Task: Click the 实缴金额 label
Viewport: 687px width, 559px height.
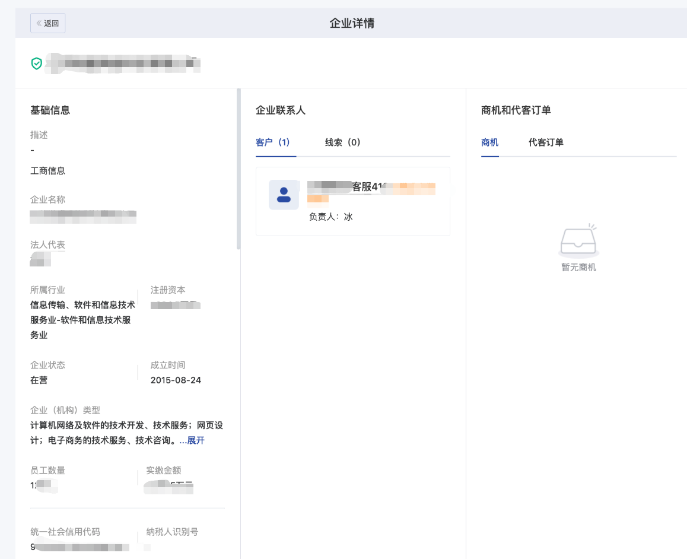Action: tap(163, 471)
